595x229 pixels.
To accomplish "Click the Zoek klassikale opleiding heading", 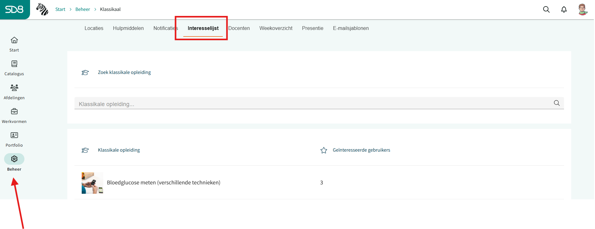I will point(124,72).
